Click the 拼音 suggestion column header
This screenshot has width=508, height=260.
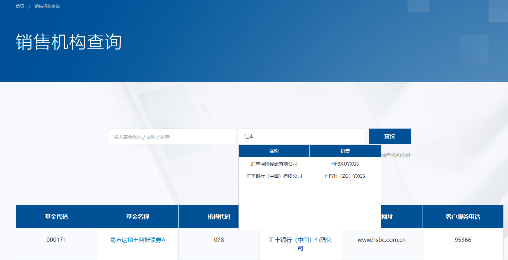(345, 151)
